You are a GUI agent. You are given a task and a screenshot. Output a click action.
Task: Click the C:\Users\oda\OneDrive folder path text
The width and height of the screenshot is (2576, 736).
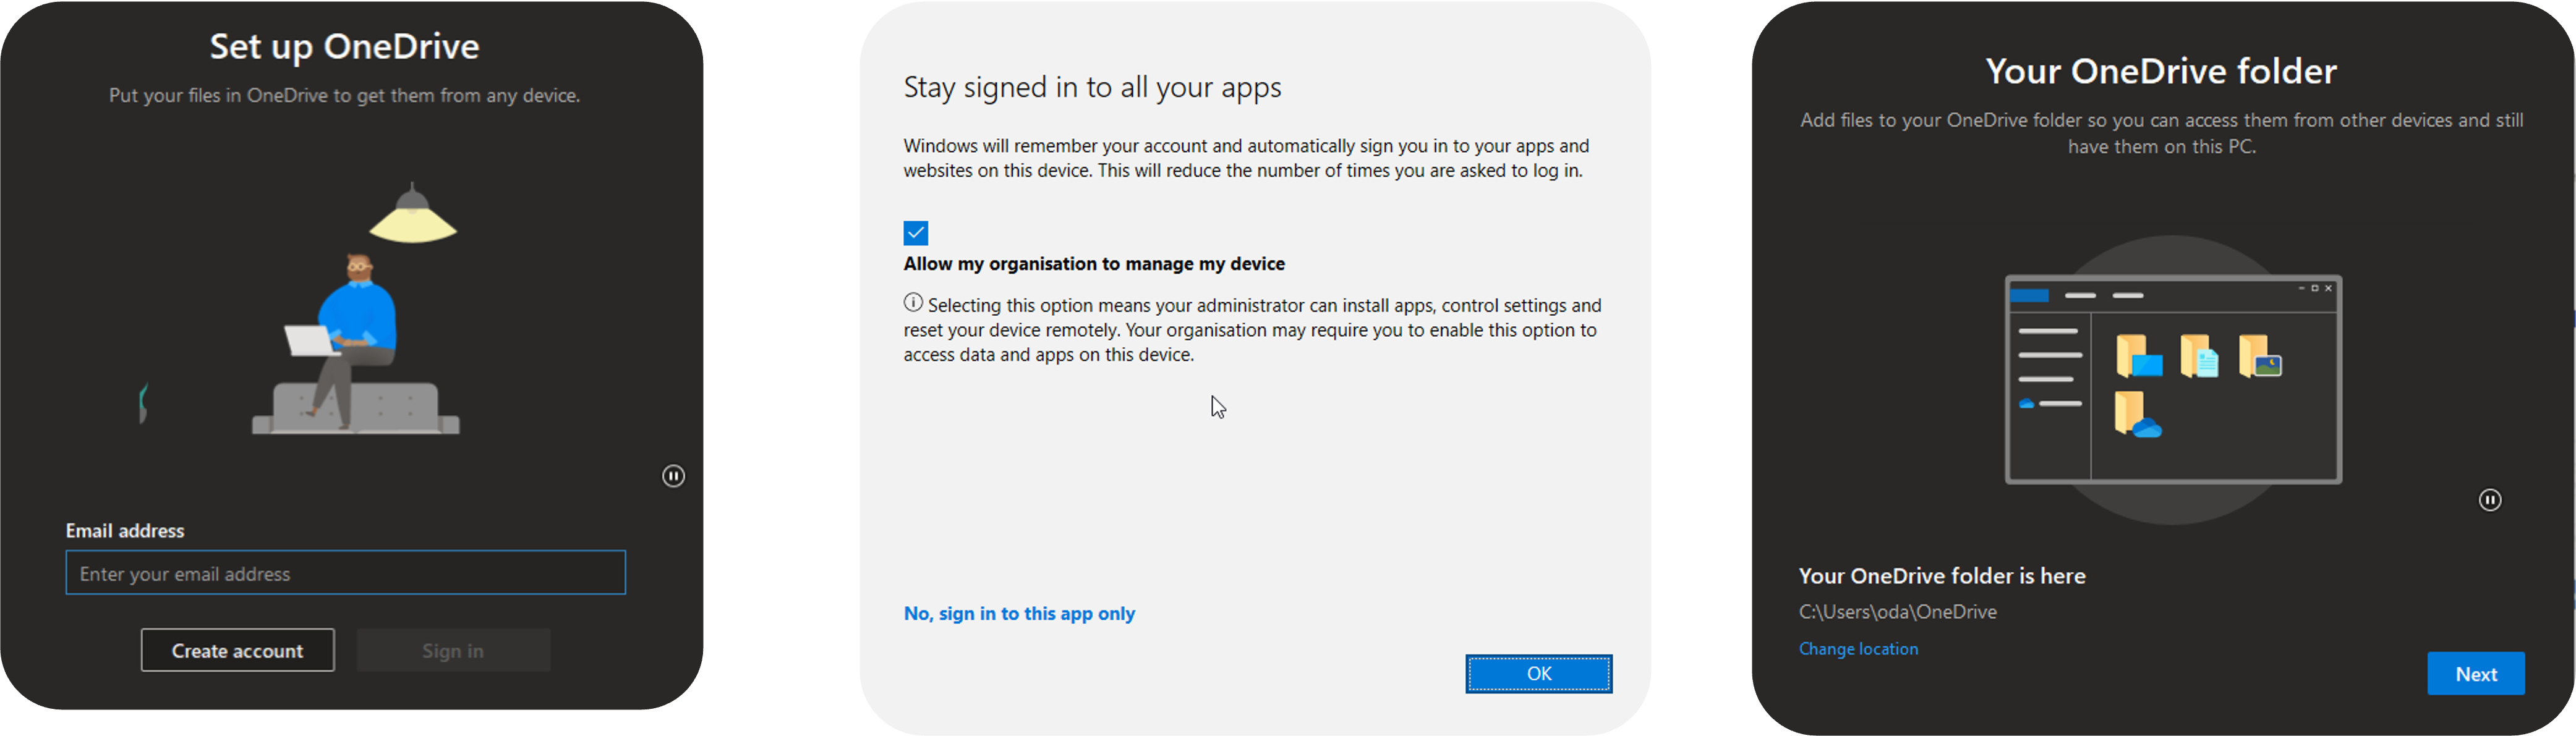pos(1897,612)
